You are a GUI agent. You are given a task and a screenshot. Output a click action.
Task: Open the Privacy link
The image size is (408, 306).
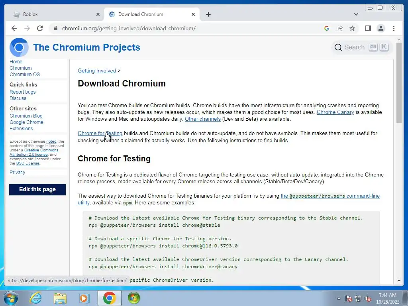[x=18, y=172]
